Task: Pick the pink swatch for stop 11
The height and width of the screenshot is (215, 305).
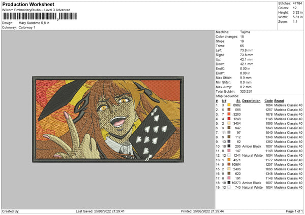Action: click(229, 151)
